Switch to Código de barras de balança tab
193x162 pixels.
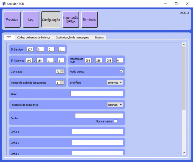coord(33,38)
